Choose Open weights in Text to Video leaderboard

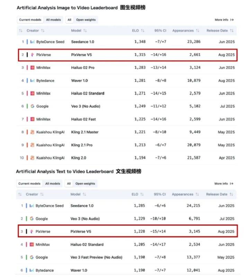tap(85, 184)
